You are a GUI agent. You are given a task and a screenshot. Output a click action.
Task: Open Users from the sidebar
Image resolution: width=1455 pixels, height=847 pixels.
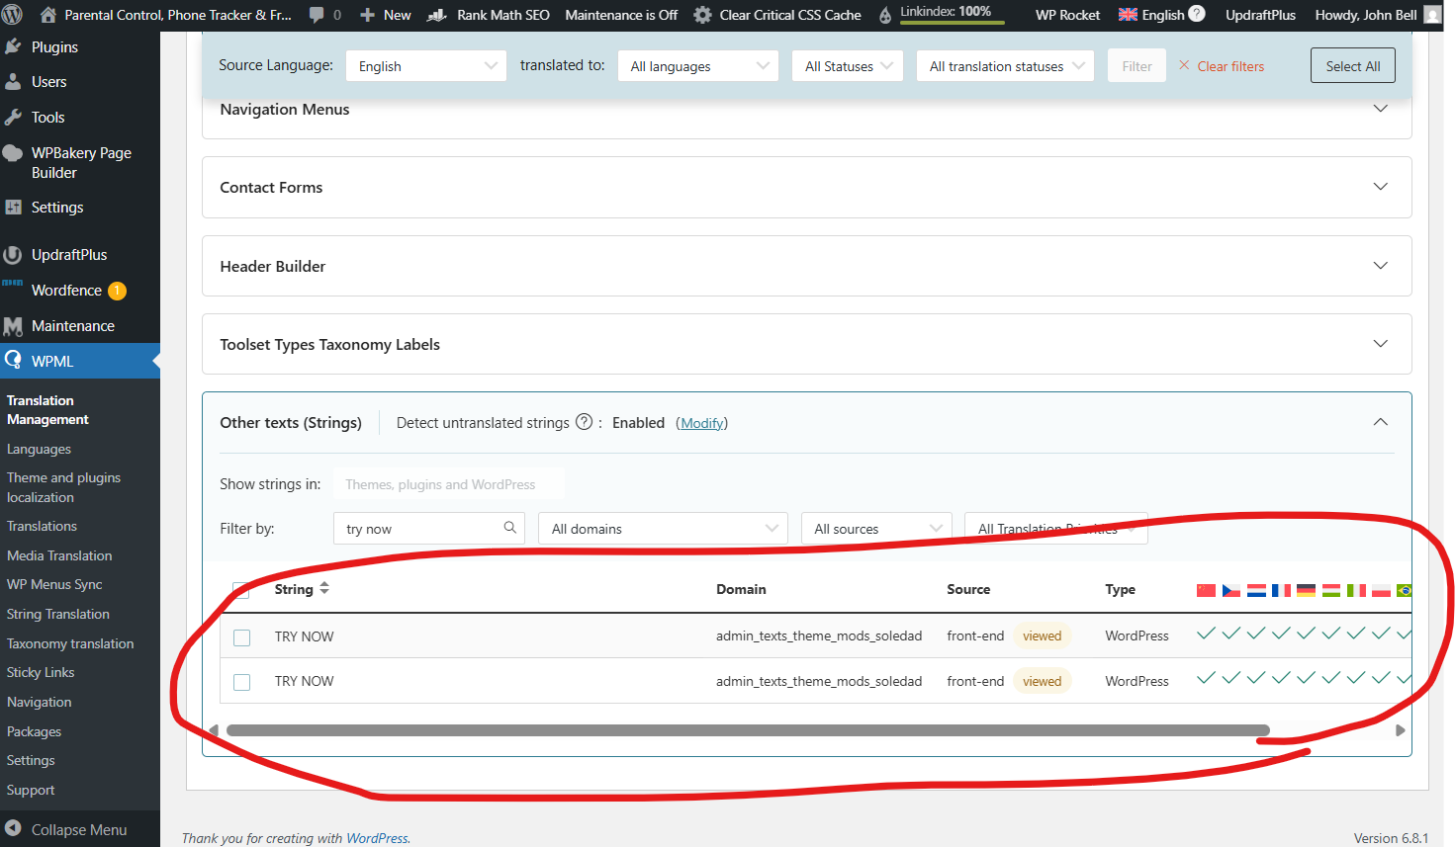click(x=48, y=82)
